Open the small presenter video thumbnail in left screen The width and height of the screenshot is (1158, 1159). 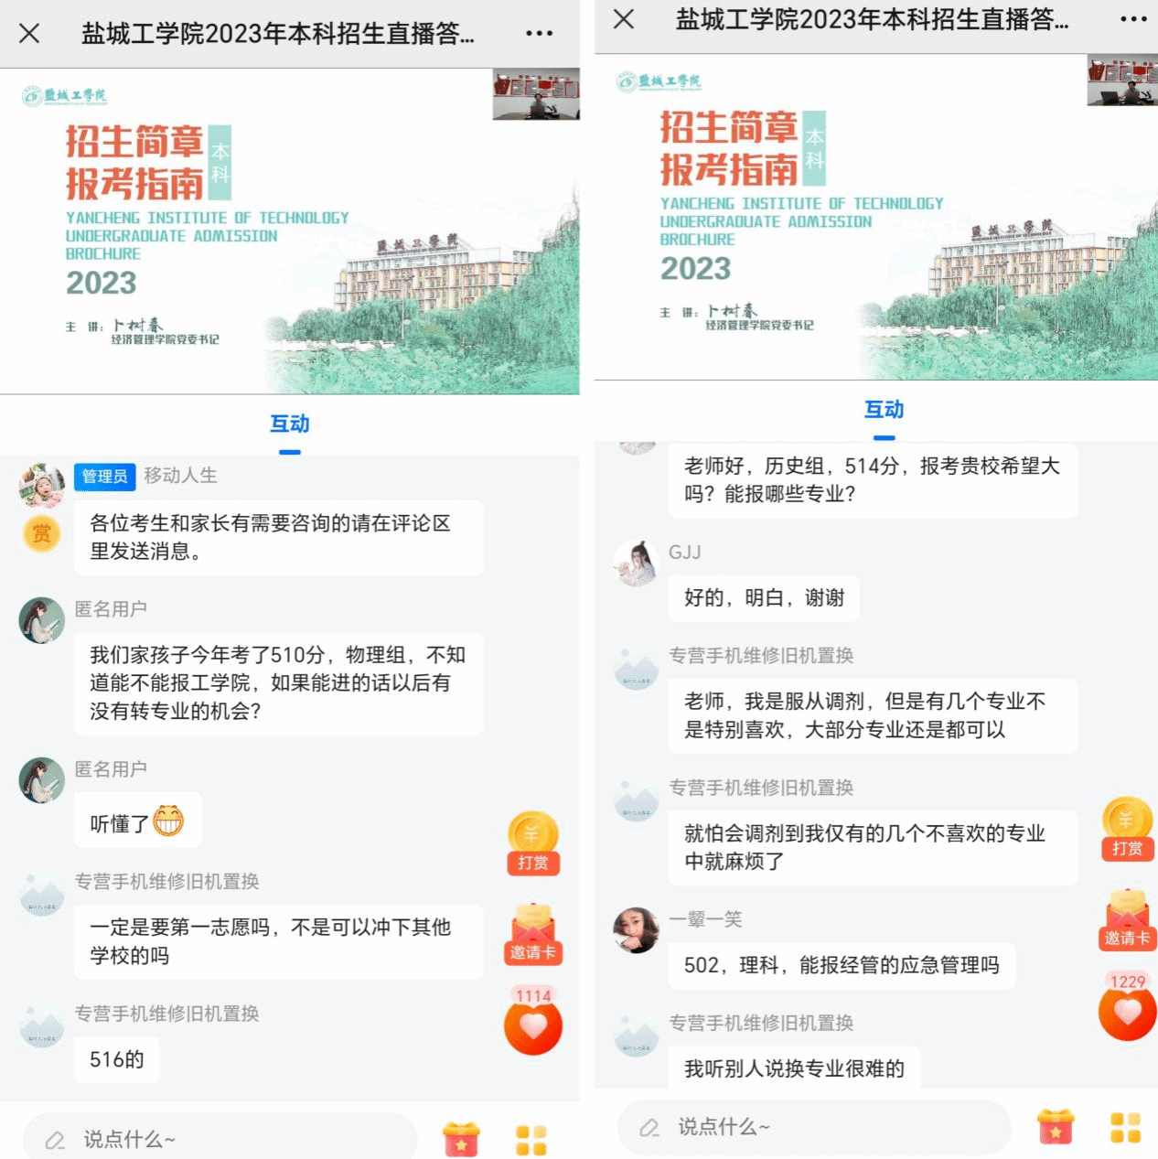pos(536,94)
